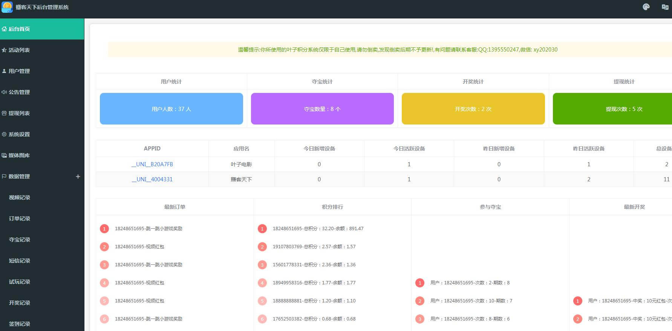Click the home icon beside 后台首页
The image size is (672, 331).
coord(4,29)
